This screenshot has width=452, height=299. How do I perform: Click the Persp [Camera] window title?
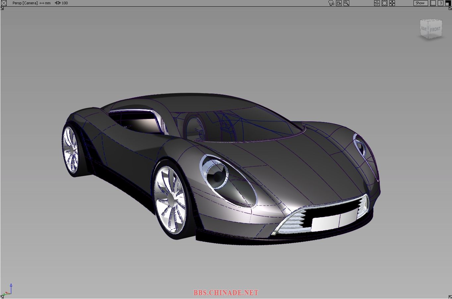pyautogui.click(x=25, y=3)
